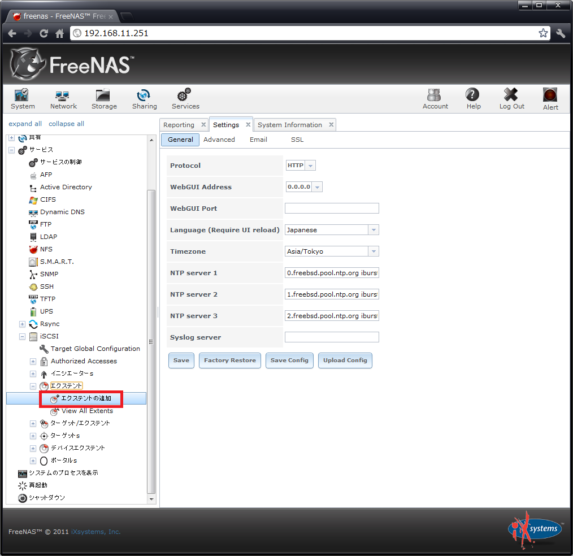Click the Log Out icon
Image resolution: width=573 pixels, height=556 pixels.
[511, 99]
